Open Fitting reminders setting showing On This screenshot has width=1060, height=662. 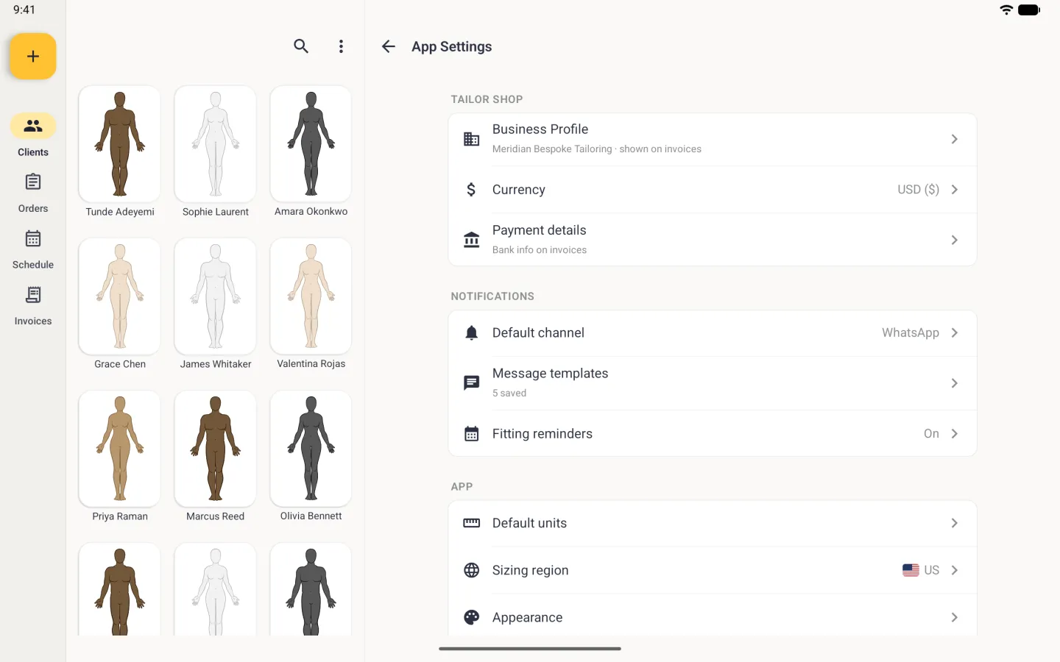point(931,434)
